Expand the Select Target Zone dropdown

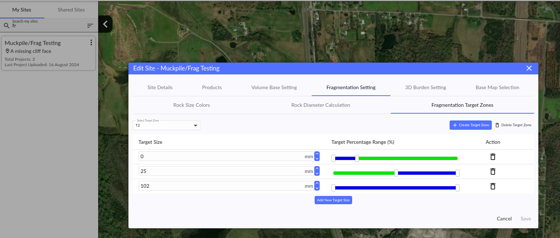(195, 125)
